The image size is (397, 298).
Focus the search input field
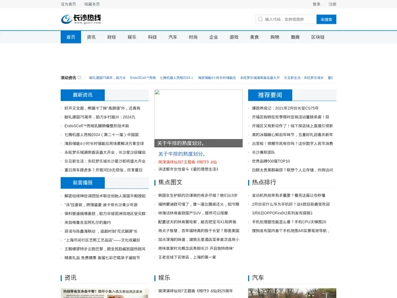coord(286,19)
